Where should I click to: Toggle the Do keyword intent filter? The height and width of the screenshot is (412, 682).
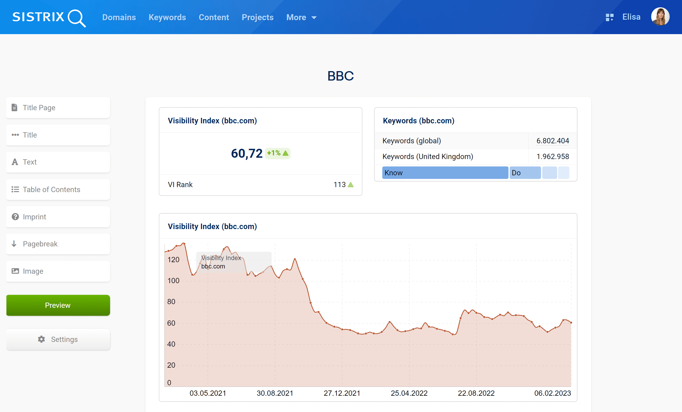click(x=524, y=173)
